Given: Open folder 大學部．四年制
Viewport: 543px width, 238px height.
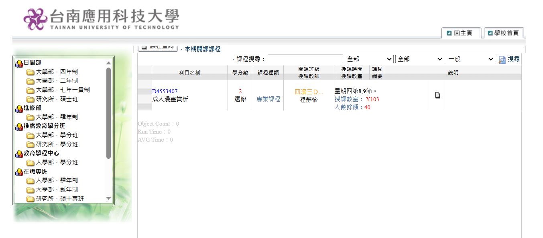Looking at the screenshot, I should point(57,72).
